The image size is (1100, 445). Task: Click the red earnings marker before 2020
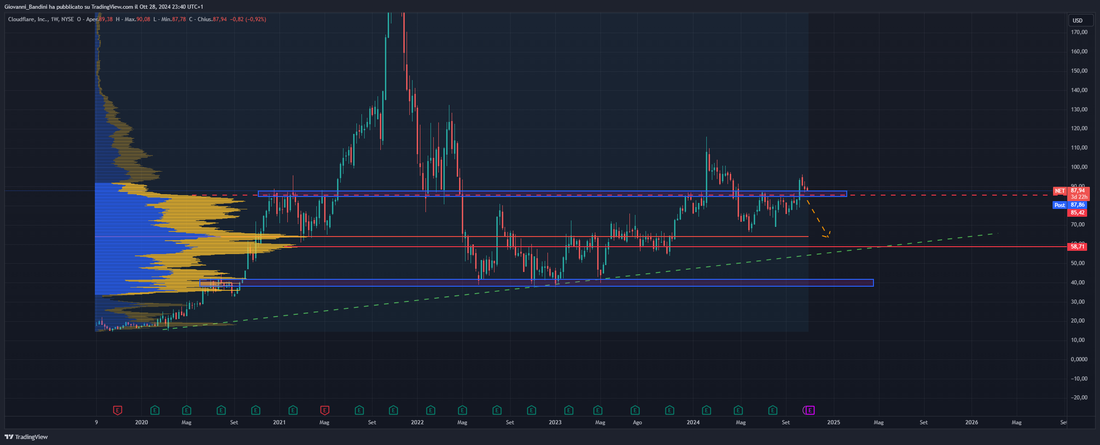pos(117,410)
